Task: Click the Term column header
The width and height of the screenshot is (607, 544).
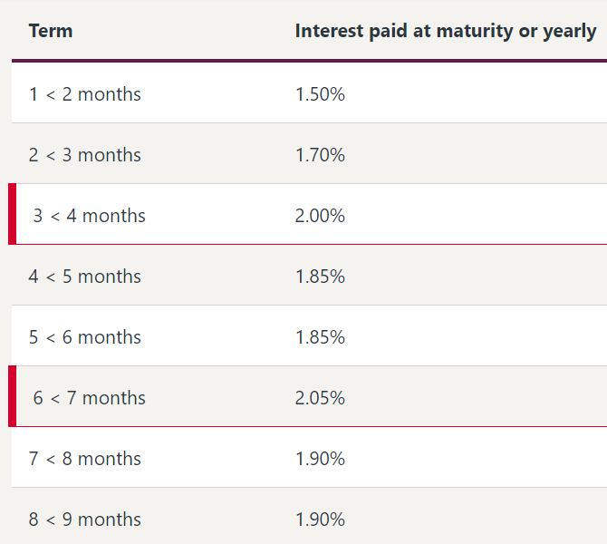Action: point(51,31)
